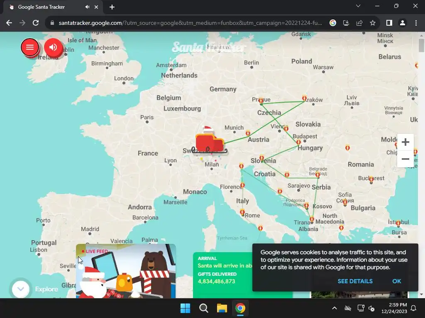Click OK on the cookie notice
Viewport: 425px width, 318px height.
tap(396, 281)
